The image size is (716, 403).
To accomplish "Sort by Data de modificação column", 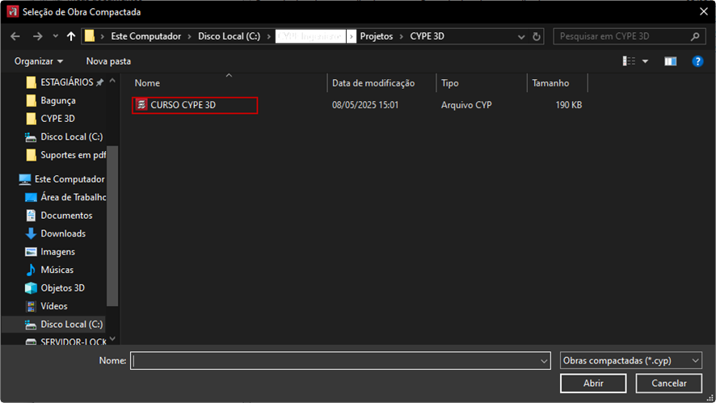I will click(373, 83).
